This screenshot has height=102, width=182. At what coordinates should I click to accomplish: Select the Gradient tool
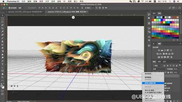coord(3,51)
